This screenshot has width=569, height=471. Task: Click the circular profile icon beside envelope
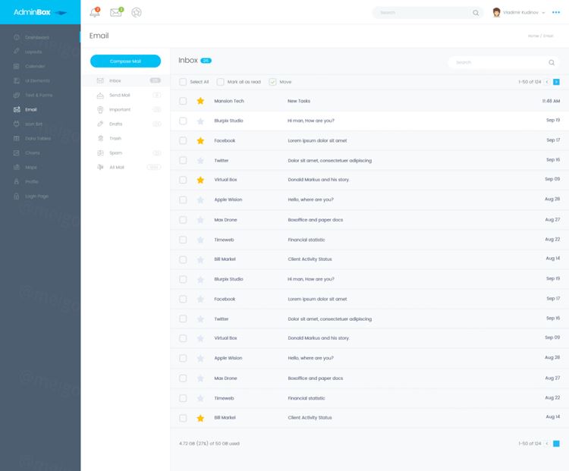tap(137, 12)
